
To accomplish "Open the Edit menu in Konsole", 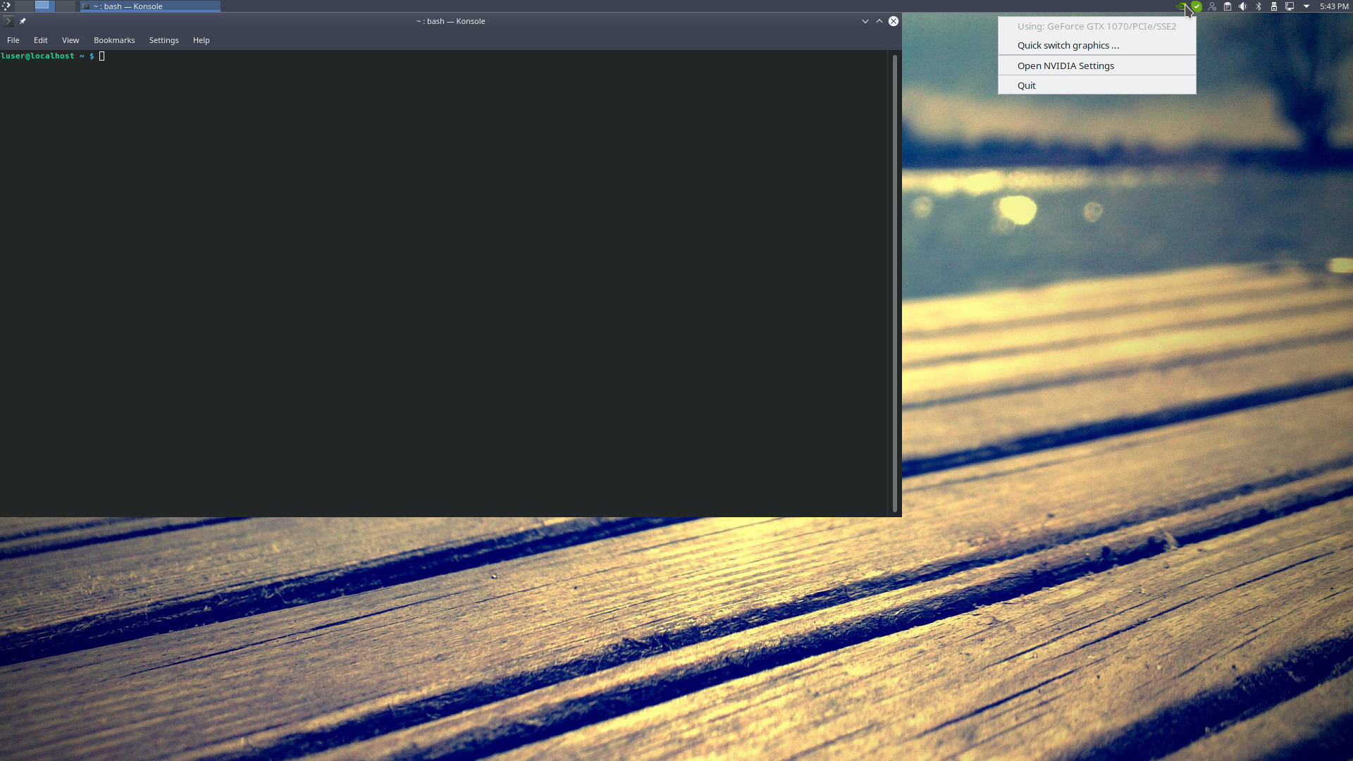I will (41, 40).
